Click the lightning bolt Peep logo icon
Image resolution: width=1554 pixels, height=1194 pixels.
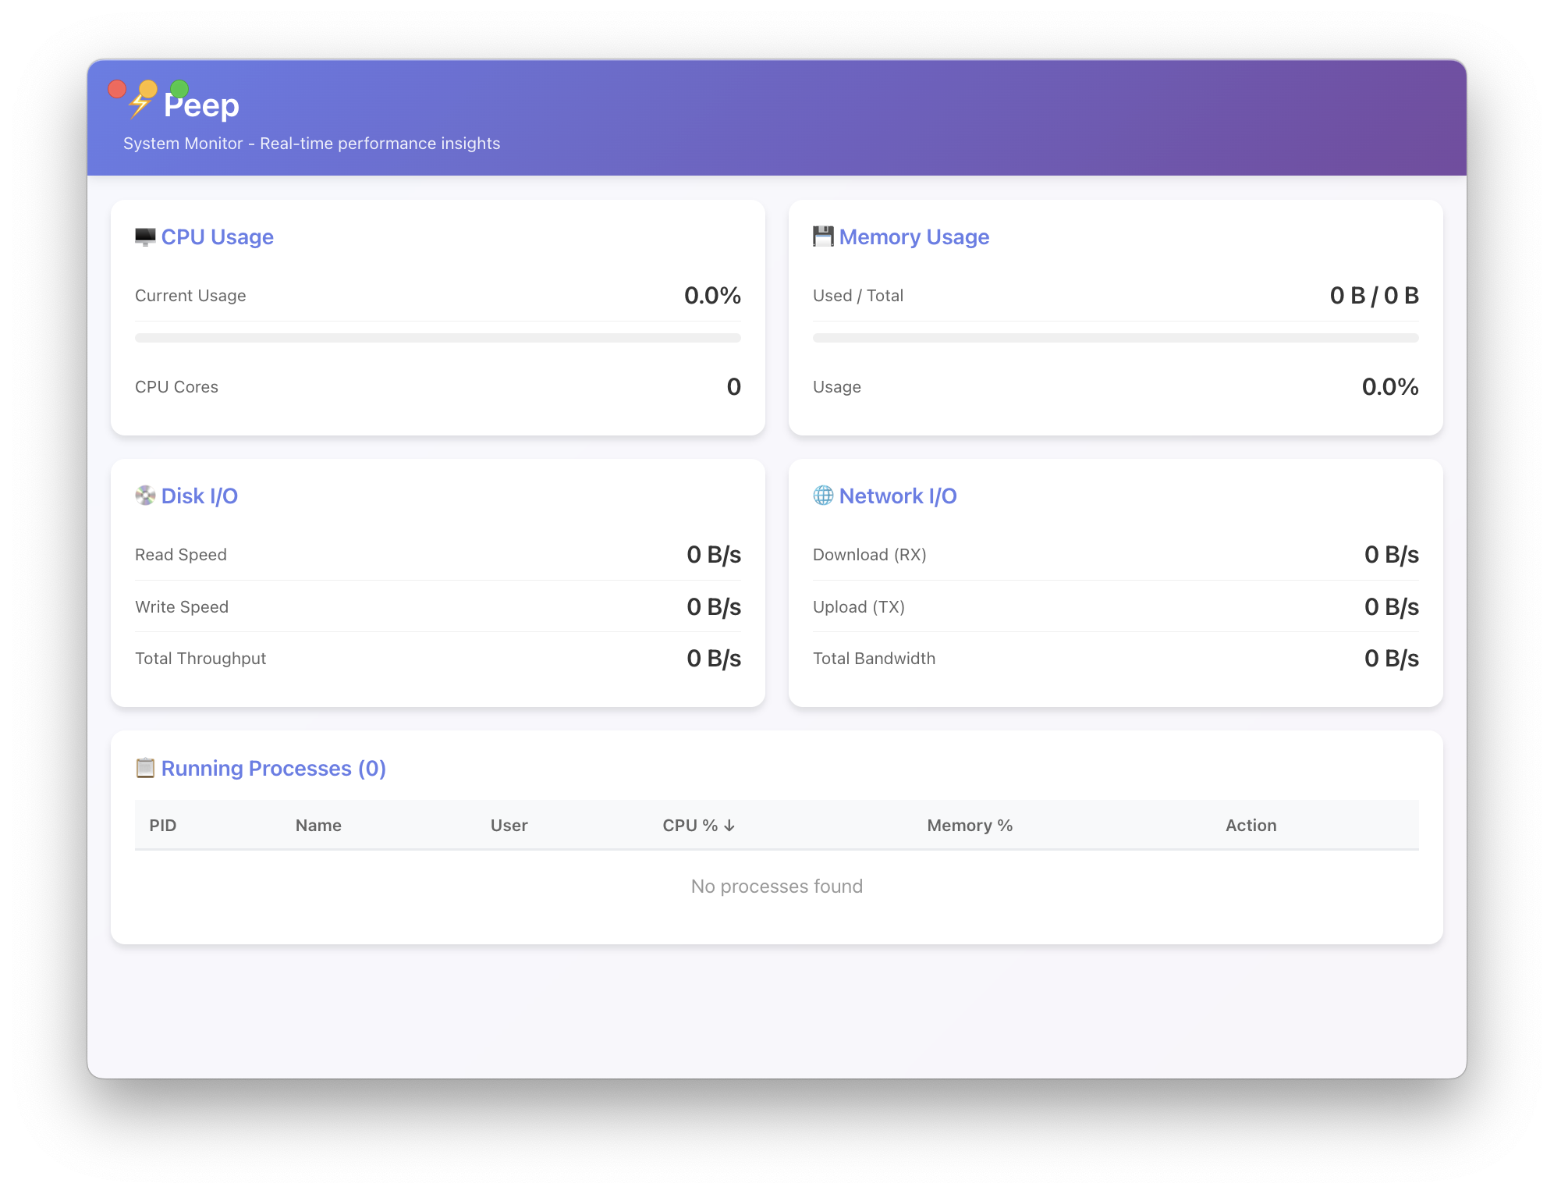pyautogui.click(x=139, y=107)
